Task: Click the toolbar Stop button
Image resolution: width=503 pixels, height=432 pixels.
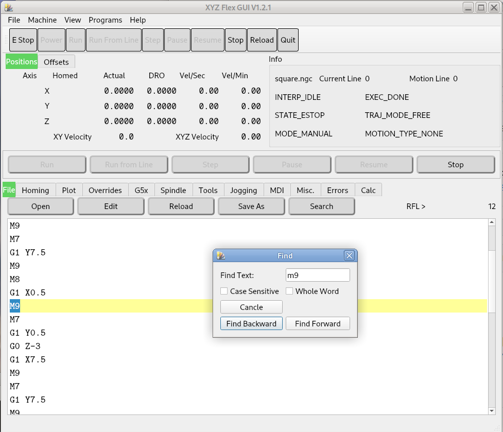Action: tap(235, 40)
